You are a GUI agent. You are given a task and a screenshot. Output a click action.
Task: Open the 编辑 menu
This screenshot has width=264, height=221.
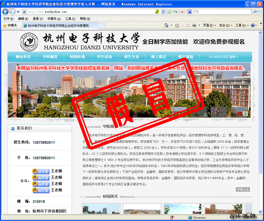(x=23, y=18)
